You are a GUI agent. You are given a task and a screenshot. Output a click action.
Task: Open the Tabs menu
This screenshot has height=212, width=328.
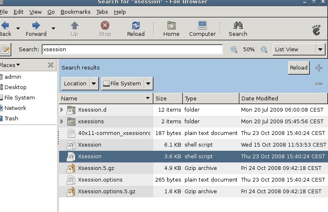102,12
